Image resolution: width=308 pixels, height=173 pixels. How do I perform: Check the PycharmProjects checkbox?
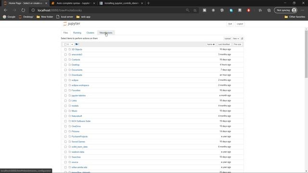click(x=65, y=136)
